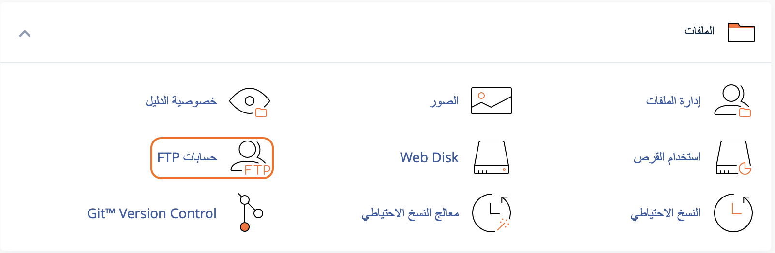Open the إدارة الملفات link
775x253 pixels.
coord(673,101)
